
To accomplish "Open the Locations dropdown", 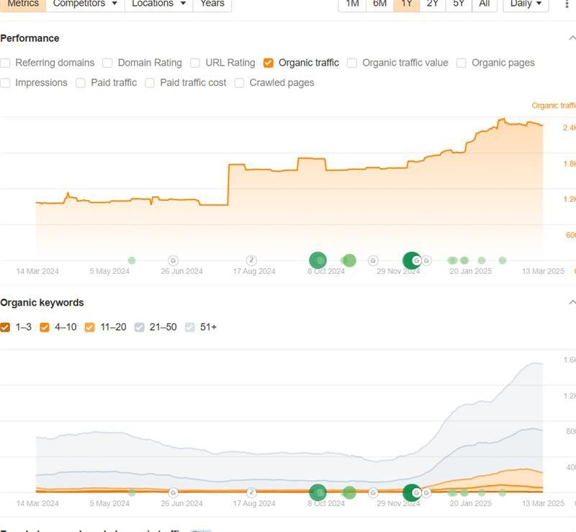I will click(x=158, y=4).
